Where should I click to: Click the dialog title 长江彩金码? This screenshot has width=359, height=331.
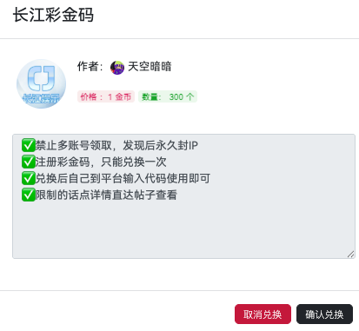coord(53,15)
